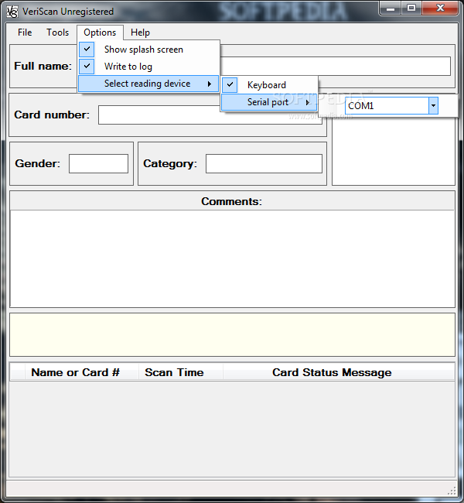
Task: Sort by Name or Card # column
Action: click(82, 372)
